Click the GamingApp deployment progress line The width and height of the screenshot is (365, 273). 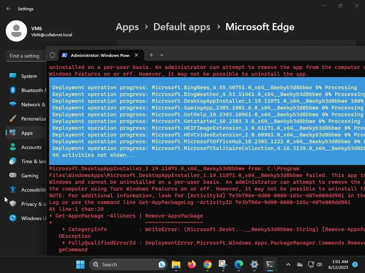[208, 108]
